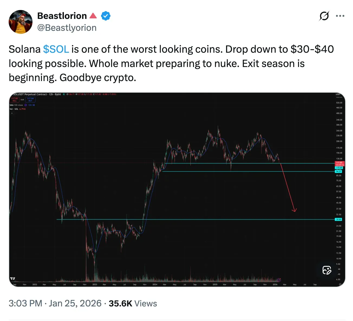Click the lightning boost icon on the chart
Screen dimensions: 353x321
(x=279, y=279)
